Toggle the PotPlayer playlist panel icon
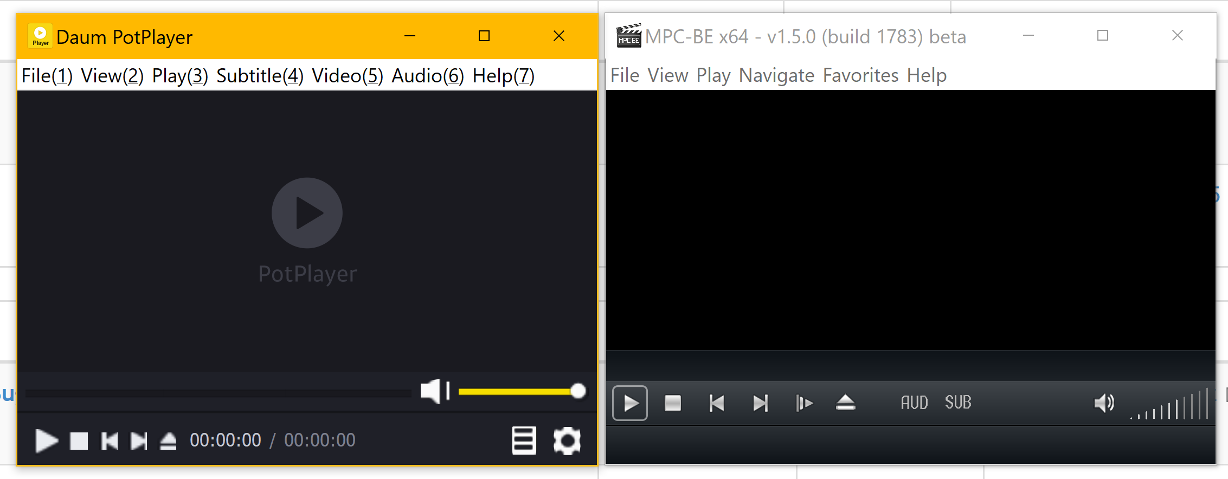The height and width of the screenshot is (479, 1228). point(524,441)
